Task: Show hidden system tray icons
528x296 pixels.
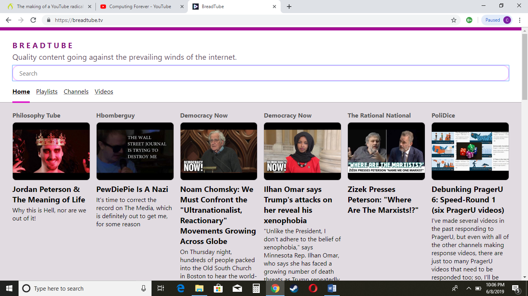Action: click(468, 288)
